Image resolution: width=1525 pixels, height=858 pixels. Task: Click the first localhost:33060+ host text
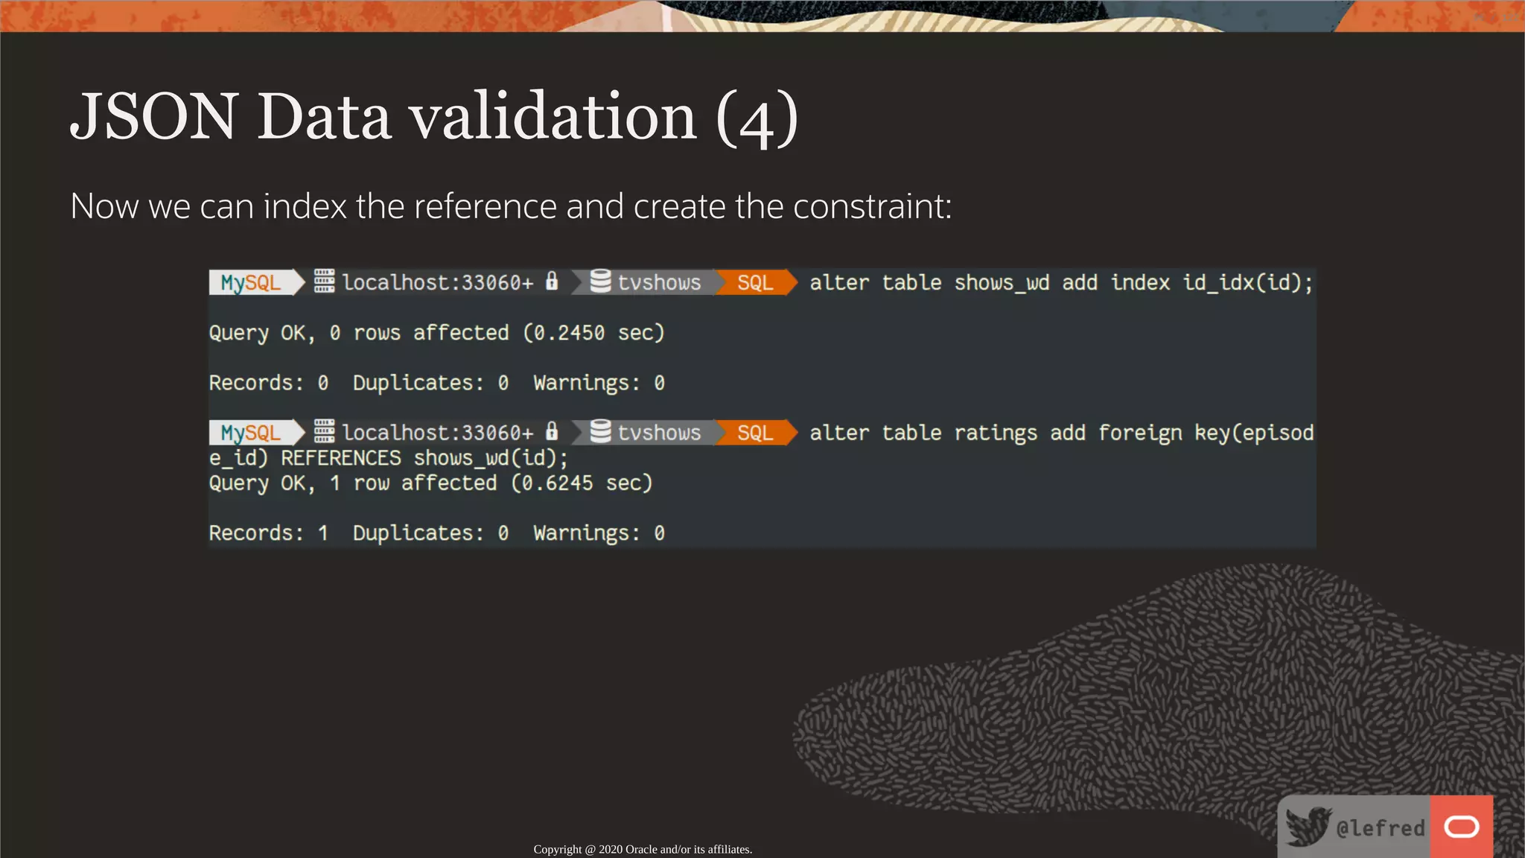pyautogui.click(x=437, y=282)
